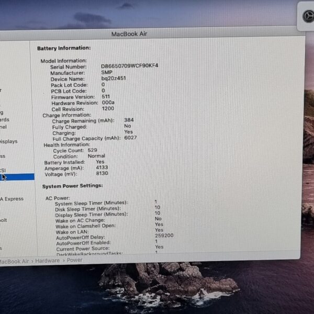Screen dimensions: 314x314
Task: Select Firmware Version value 511
Action: click(x=106, y=96)
